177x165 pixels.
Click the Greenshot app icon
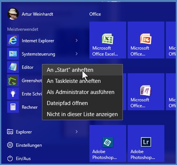[13, 80]
